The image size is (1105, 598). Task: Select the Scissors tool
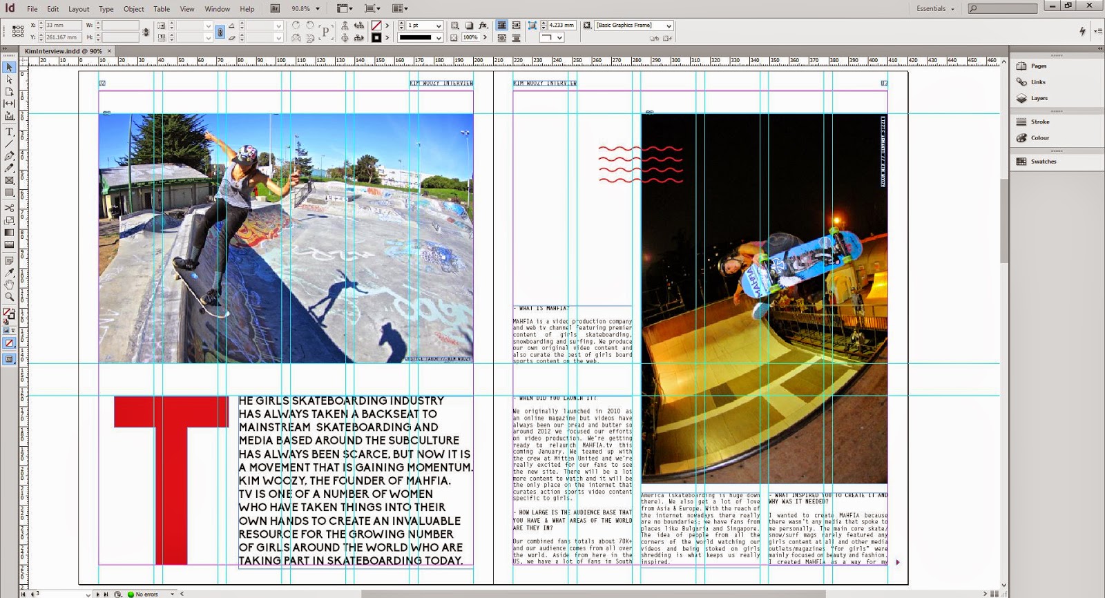(x=10, y=208)
